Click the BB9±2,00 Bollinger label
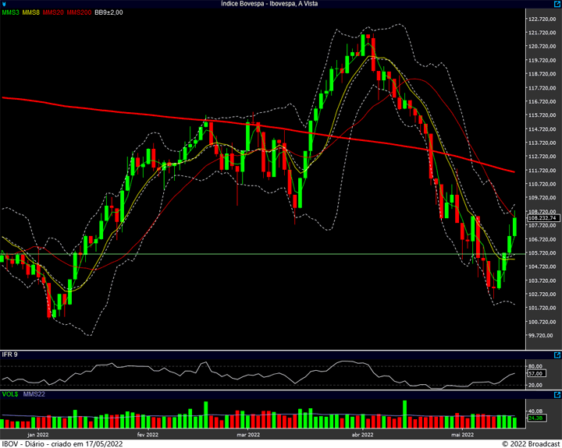This screenshot has height=448, width=562. 110,12
